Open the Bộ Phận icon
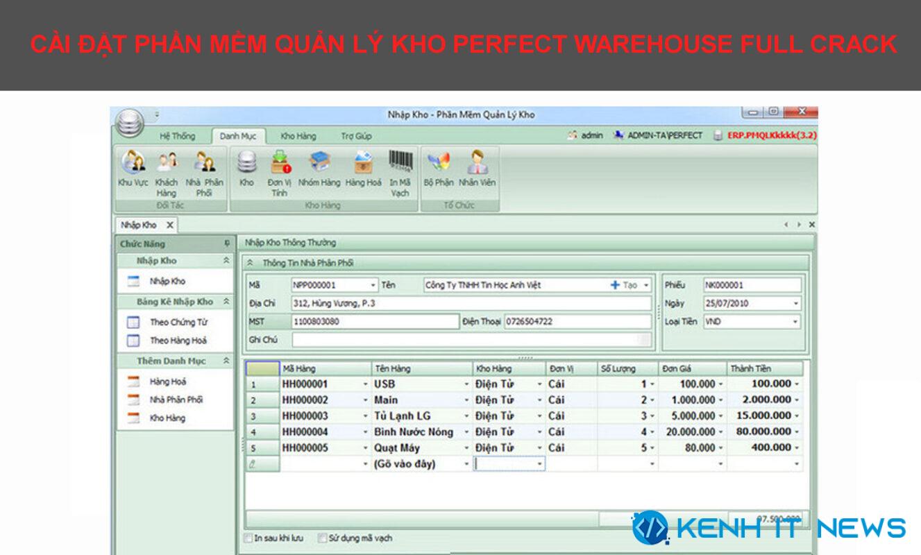This screenshot has width=921, height=555. (439, 169)
